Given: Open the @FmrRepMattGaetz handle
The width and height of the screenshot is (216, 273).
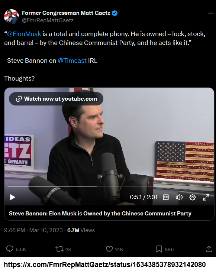Looking at the screenshot, I should (x=48, y=20).
